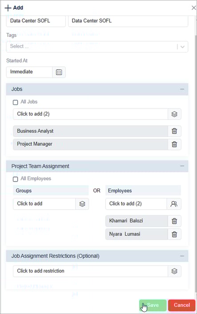This screenshot has height=314, width=197.
Task: Open the Started At calendar picker
Action: click(59, 72)
